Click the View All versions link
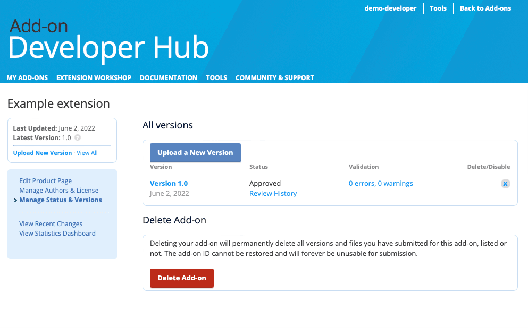528x328 pixels. click(x=87, y=153)
